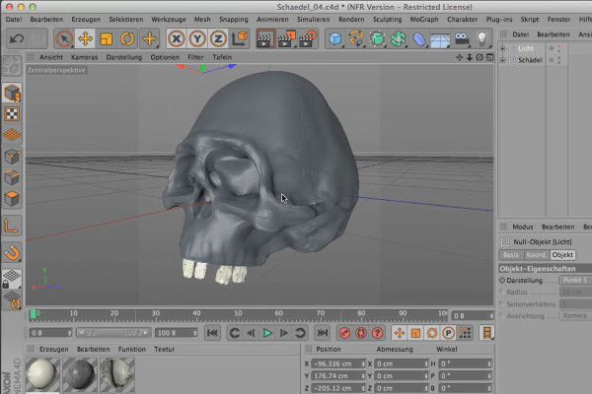The image size is (592, 394).
Task: Open the viewport Kameras menu
Action: point(84,57)
